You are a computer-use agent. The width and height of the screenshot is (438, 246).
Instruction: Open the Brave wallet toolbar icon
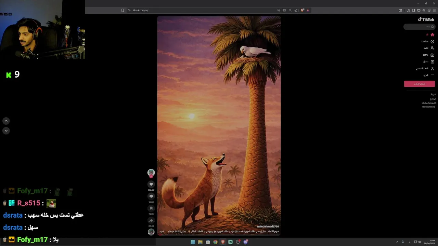pyautogui.click(x=419, y=10)
